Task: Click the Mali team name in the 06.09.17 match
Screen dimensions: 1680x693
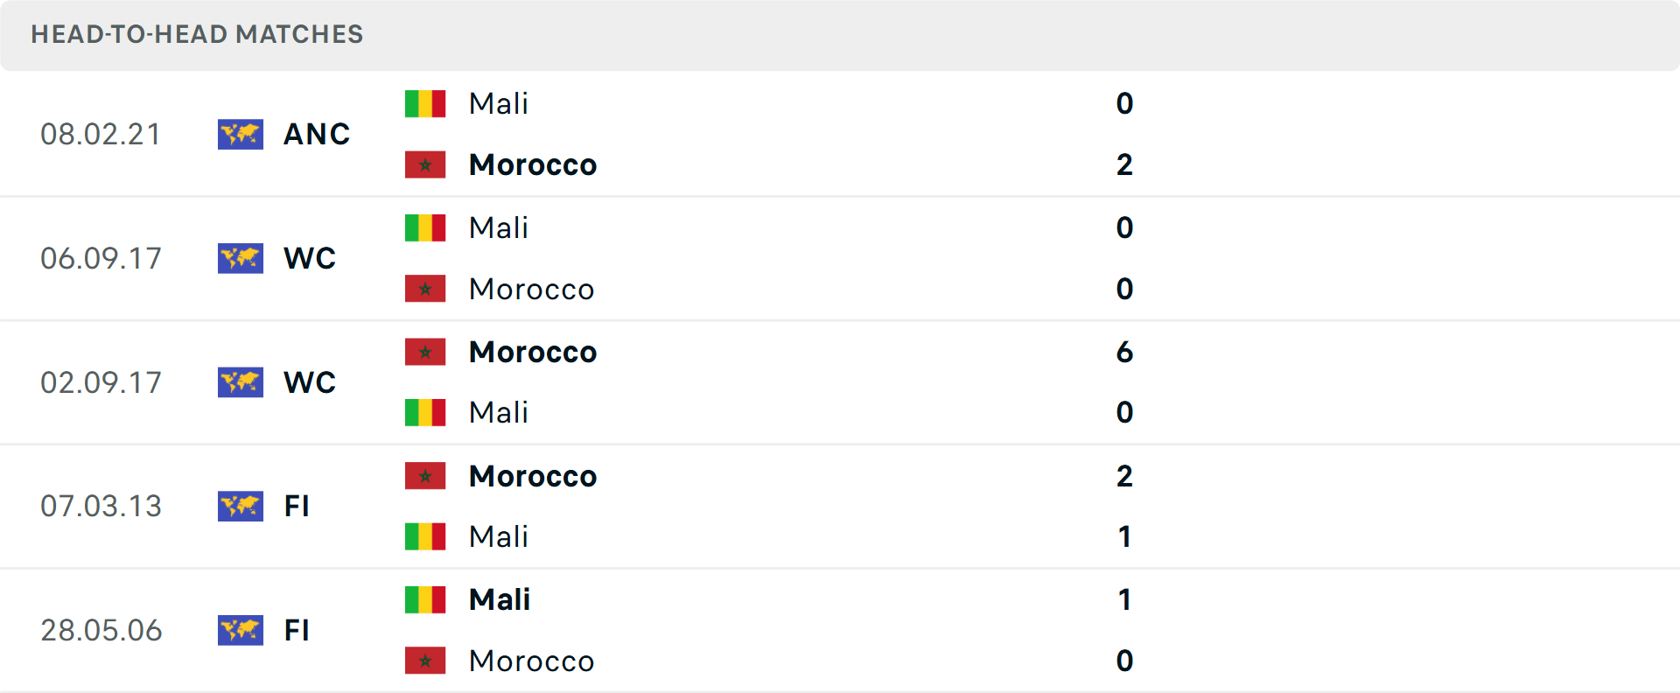Action: [x=499, y=227]
